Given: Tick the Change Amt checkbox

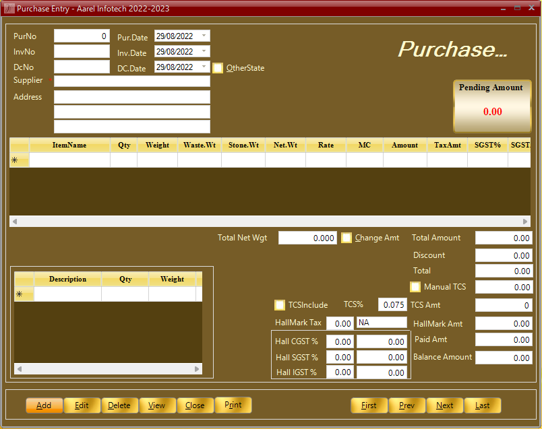Looking at the screenshot, I should coord(347,238).
